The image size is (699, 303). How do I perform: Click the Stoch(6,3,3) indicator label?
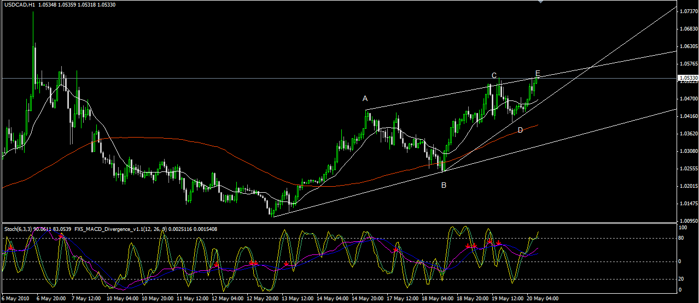(18, 229)
